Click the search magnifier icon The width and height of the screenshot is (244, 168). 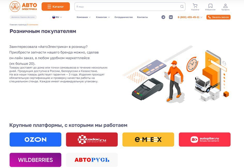[x=182, y=6]
